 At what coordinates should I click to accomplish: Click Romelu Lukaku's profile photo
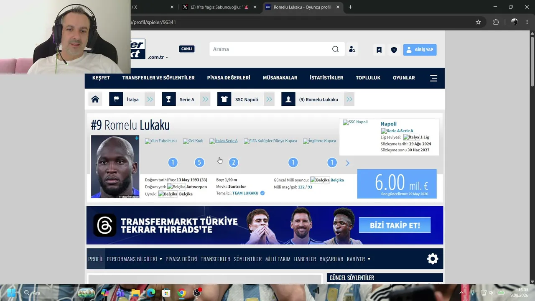point(115,166)
